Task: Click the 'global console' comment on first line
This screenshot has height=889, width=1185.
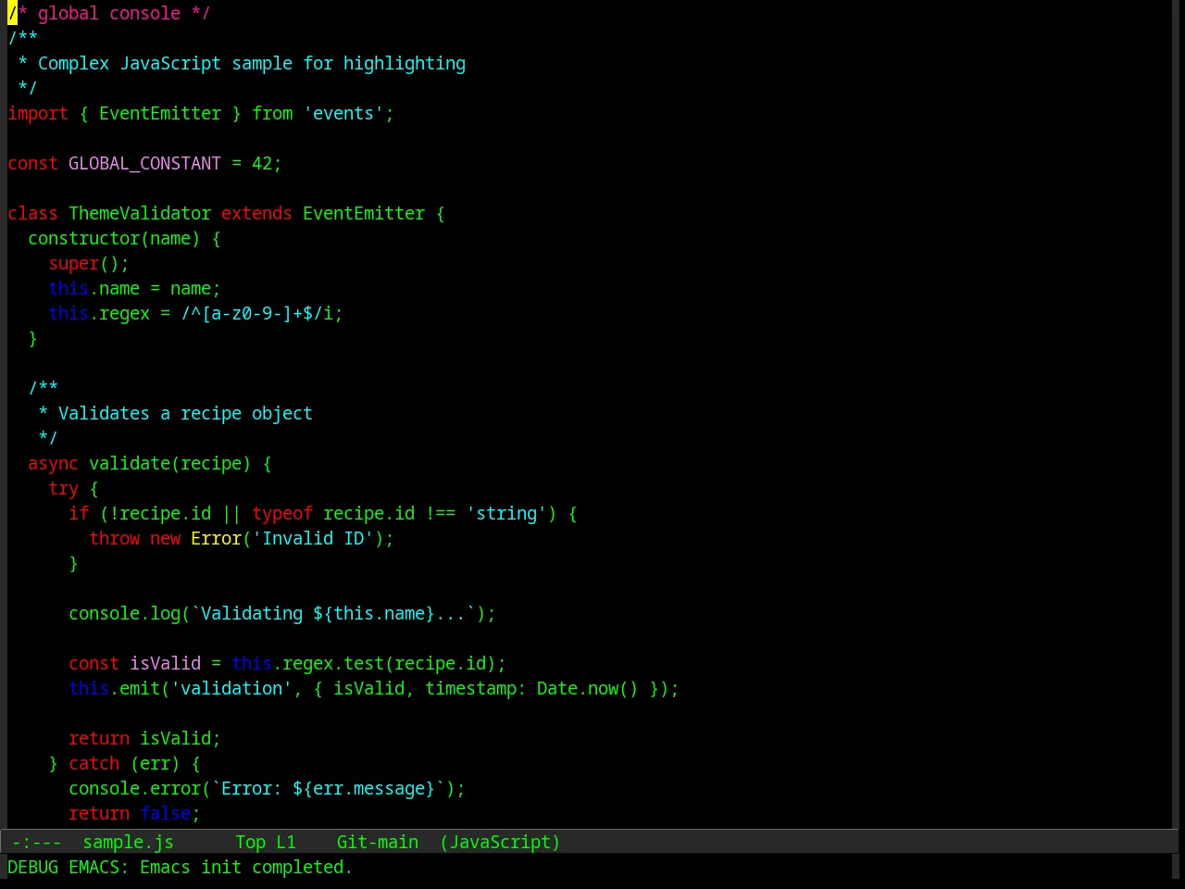Action: click(109, 14)
